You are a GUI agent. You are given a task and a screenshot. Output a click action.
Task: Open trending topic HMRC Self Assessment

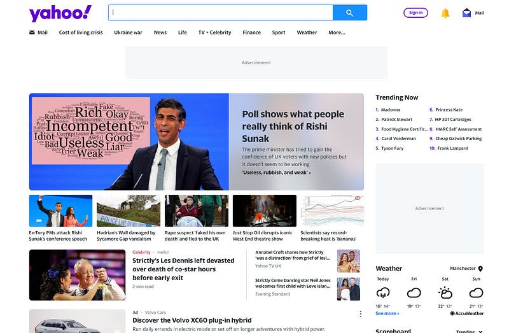tap(458, 129)
